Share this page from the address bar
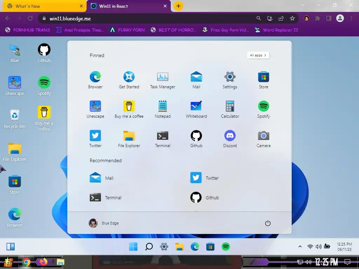The image size is (359, 269). coord(281,18)
